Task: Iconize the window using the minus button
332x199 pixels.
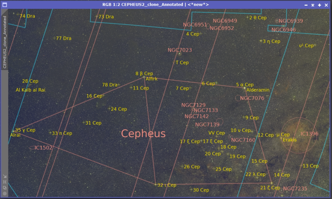Action: point(306,5)
